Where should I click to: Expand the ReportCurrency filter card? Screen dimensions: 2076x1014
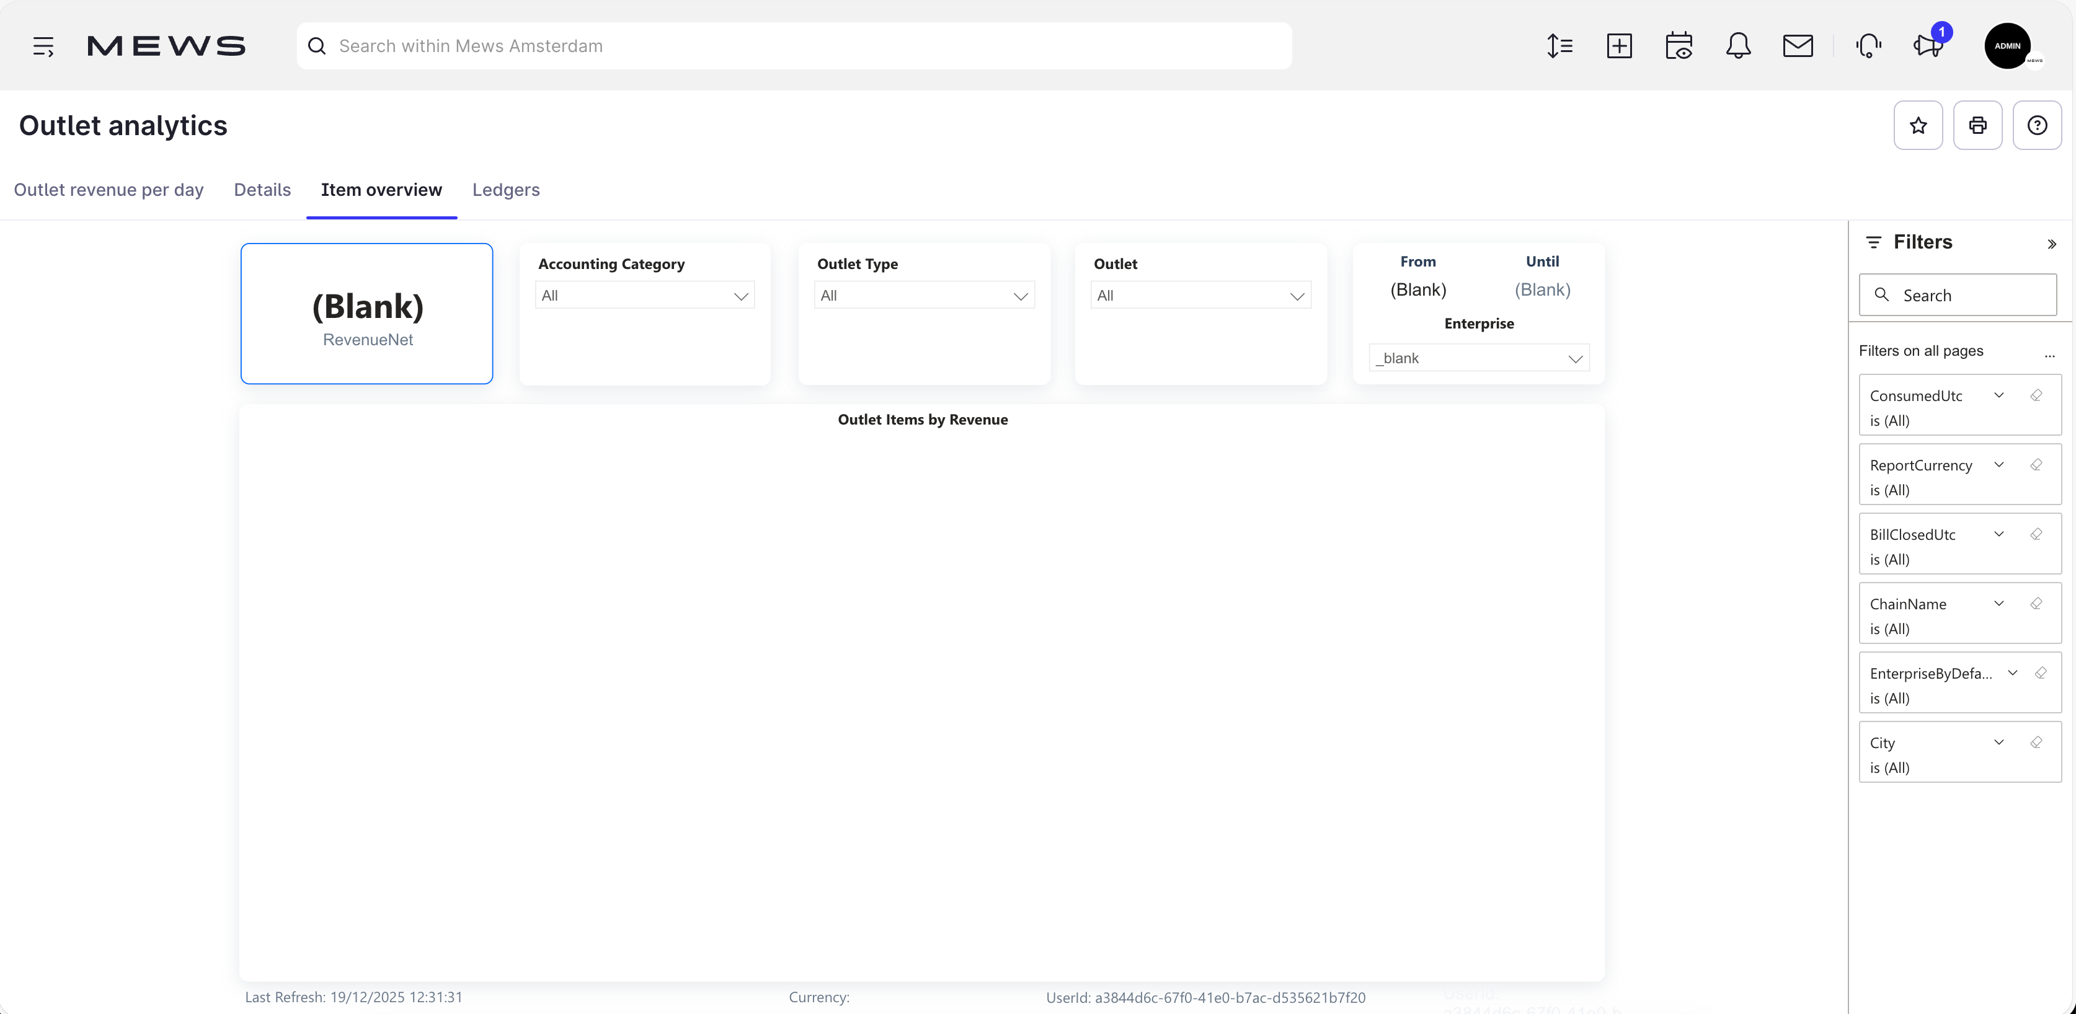[x=1998, y=465]
